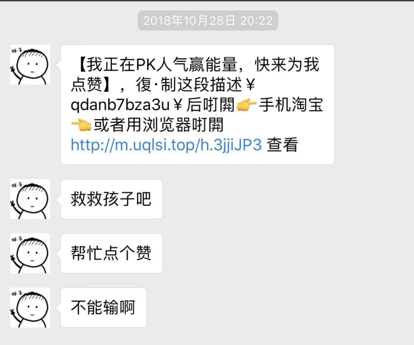Screen dimensions: 414x345
Task: Open the m.uqlsi.top link
Action: (x=166, y=145)
